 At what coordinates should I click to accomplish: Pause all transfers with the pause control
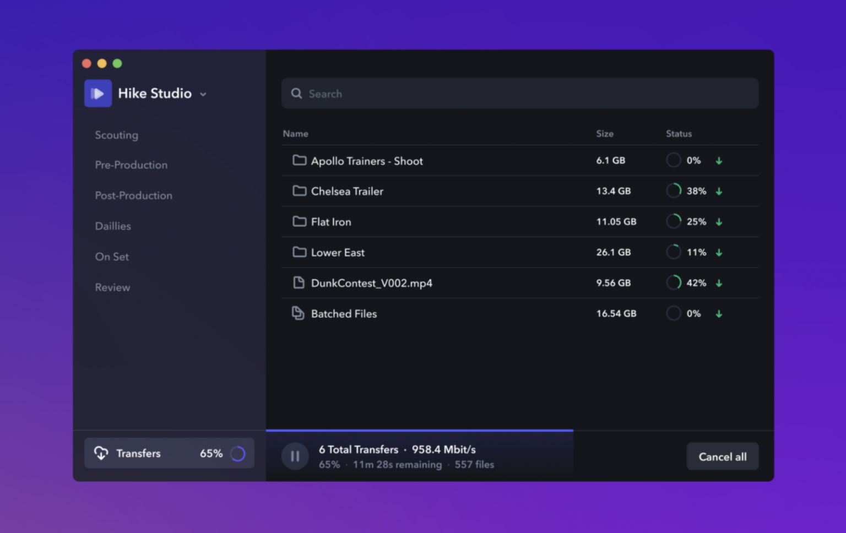(295, 456)
